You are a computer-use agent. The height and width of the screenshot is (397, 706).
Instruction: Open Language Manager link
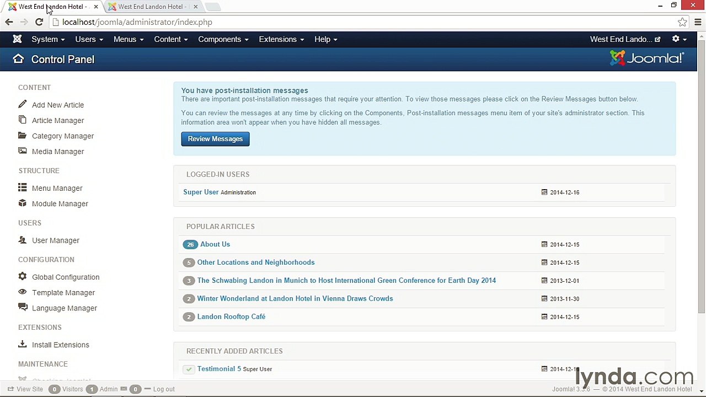coord(65,308)
